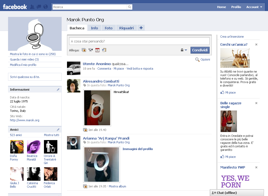The height and width of the screenshot is (196, 268).
Task: Click the 523 amici count link
Action: pyautogui.click(x=16, y=135)
